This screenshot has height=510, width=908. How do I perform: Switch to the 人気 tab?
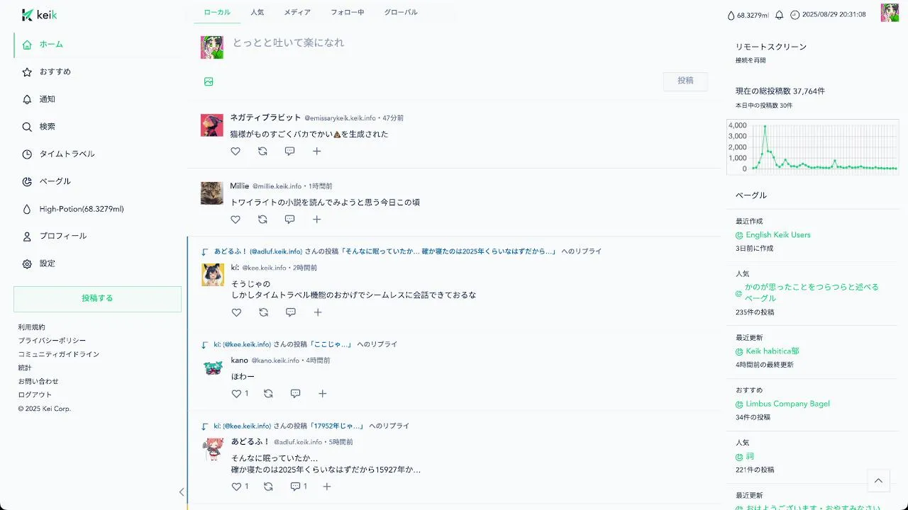coord(257,12)
